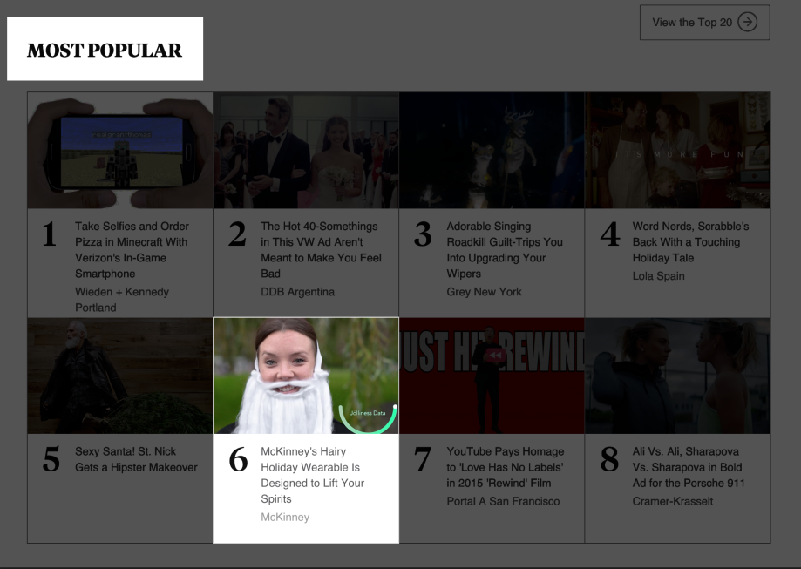Open 'Sexy Santa! St. Nick Gets a Hipster Makeover'

click(136, 459)
